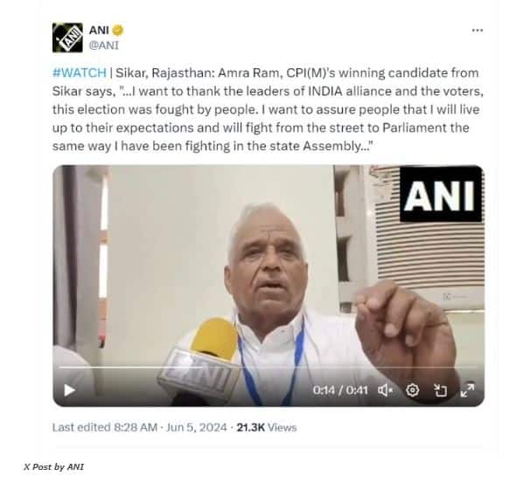This screenshot has height=483, width=509.
Task: Click the video frame showing the speaker
Action: point(268,286)
